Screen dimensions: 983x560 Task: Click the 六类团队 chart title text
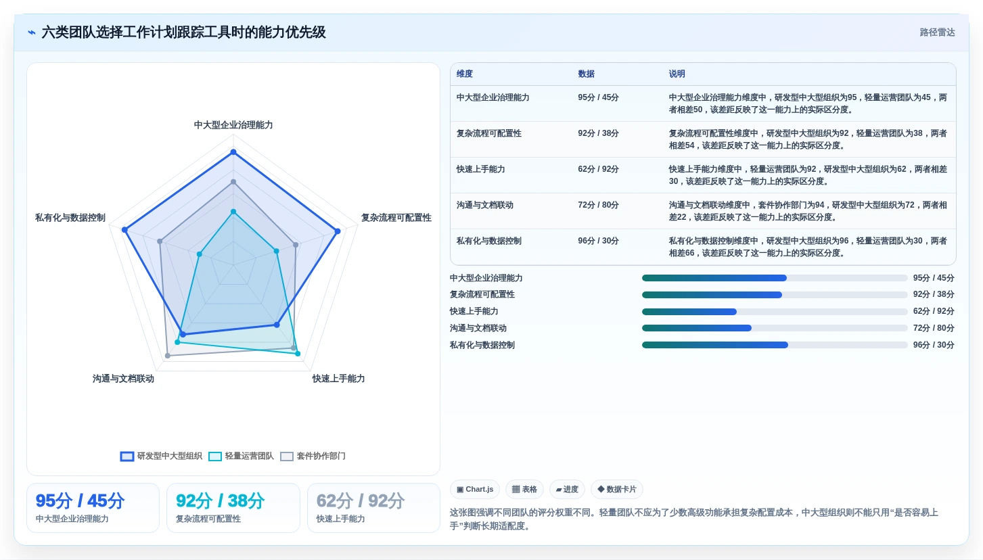click(x=183, y=32)
